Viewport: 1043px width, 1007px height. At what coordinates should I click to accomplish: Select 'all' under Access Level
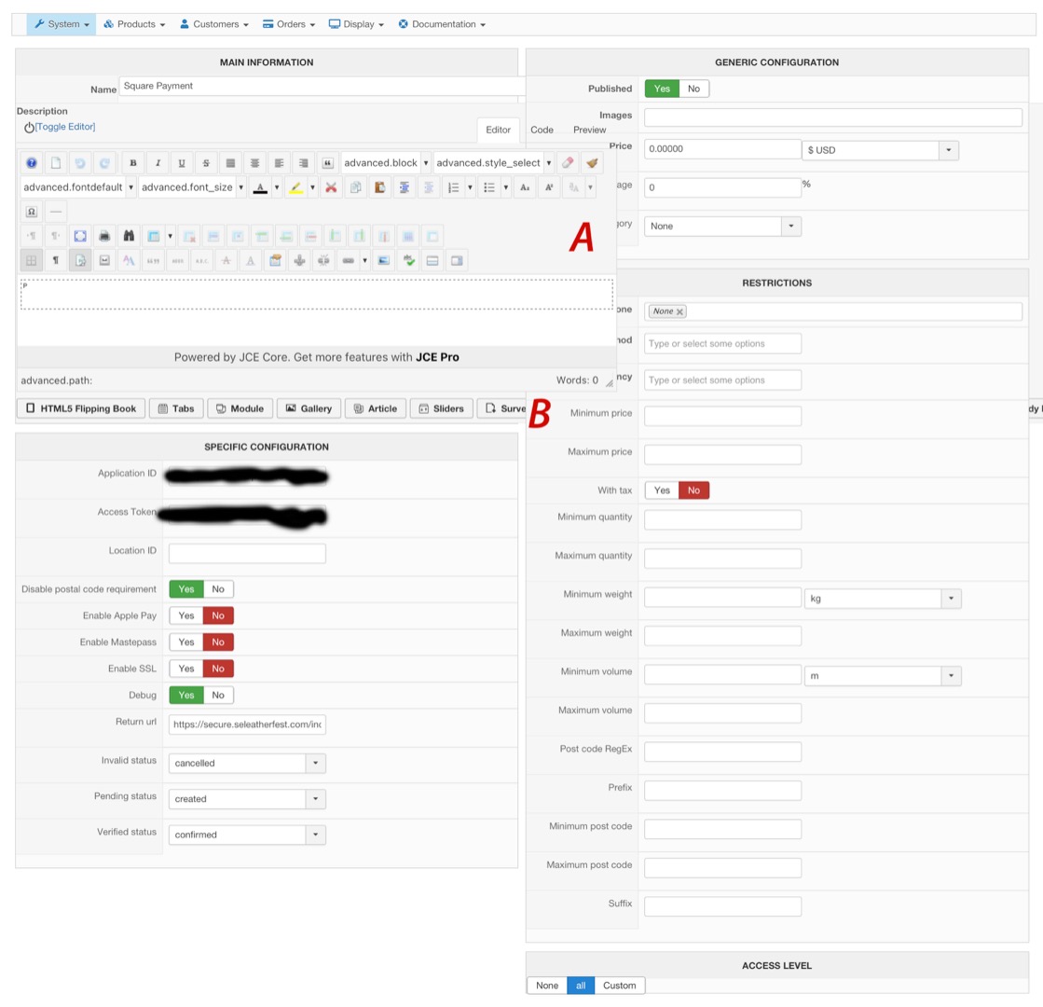[x=581, y=985]
